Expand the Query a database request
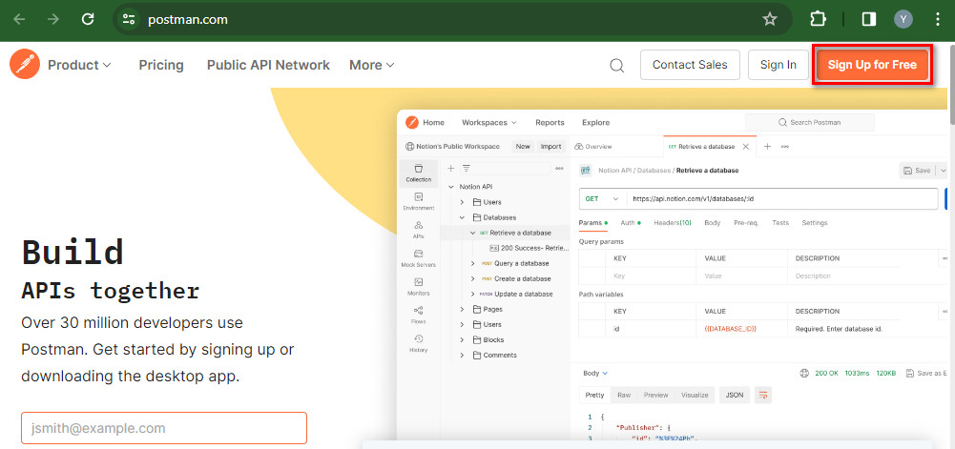 pyautogui.click(x=472, y=263)
